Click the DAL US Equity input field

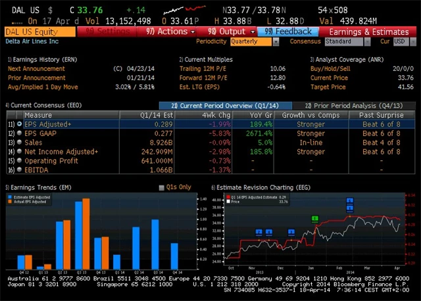click(x=38, y=32)
